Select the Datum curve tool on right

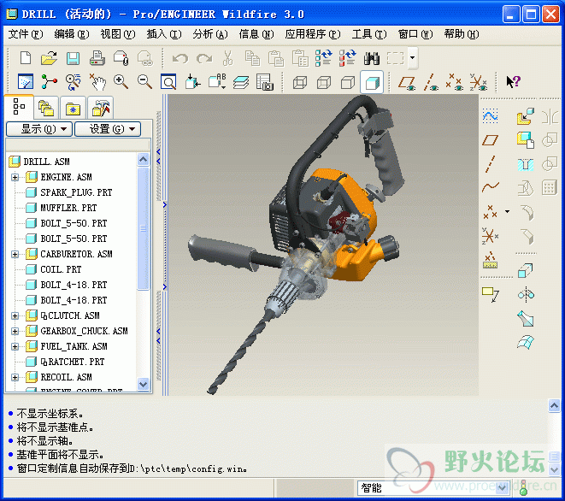(491, 186)
